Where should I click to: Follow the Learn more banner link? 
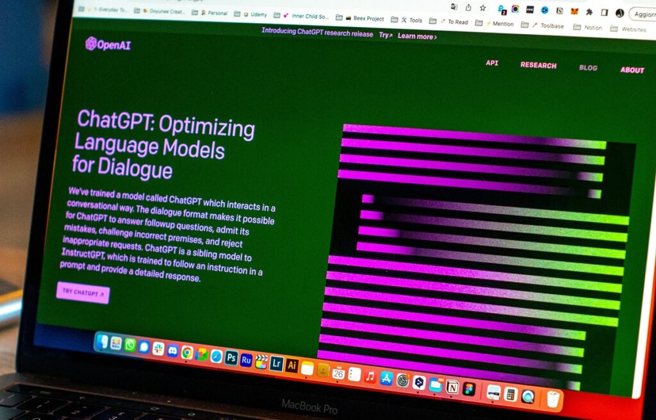[x=417, y=37]
